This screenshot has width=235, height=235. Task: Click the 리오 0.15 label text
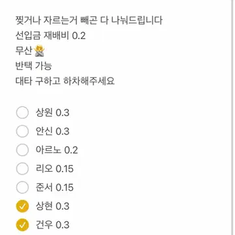54,169
